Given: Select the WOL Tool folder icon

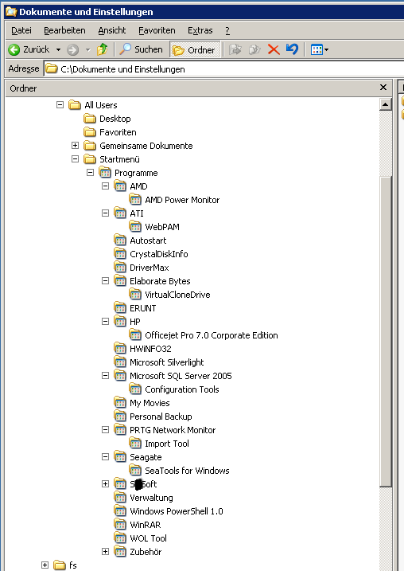Looking at the screenshot, I should 120,538.
